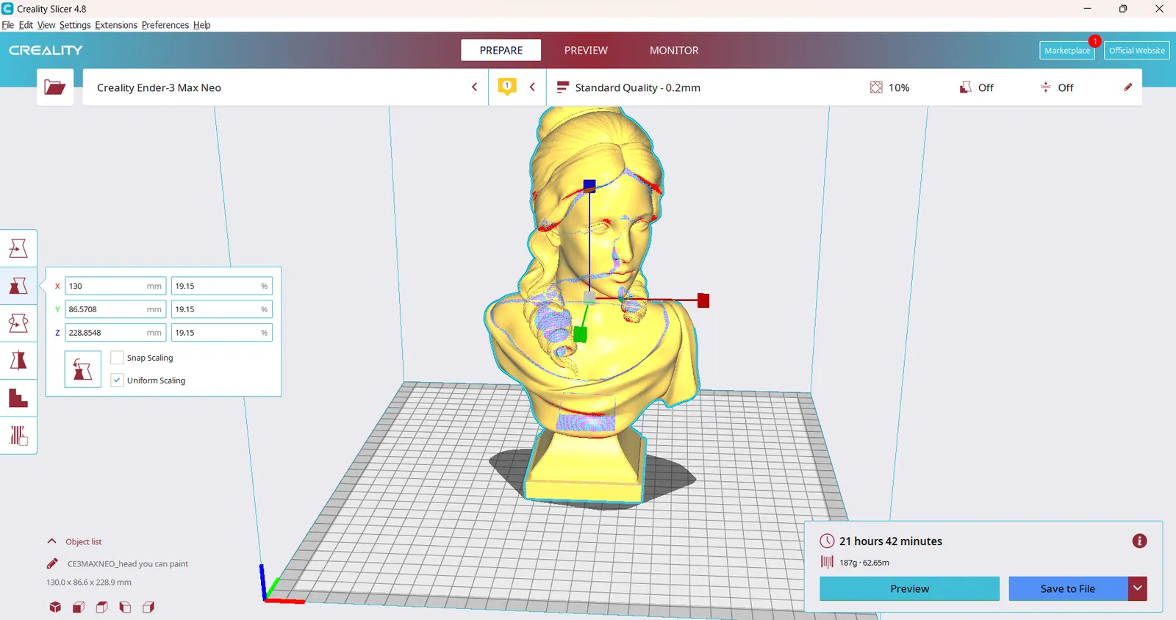
Task: Select the Mirror tool in the left toolbar
Action: pos(18,361)
